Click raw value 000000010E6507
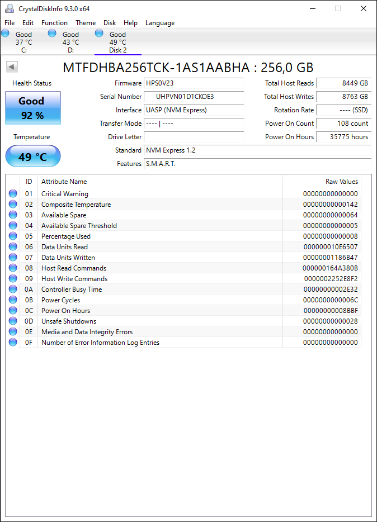 coord(331,247)
